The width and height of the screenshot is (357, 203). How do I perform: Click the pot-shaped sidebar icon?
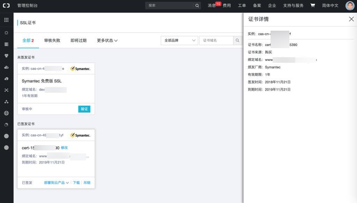(6, 125)
